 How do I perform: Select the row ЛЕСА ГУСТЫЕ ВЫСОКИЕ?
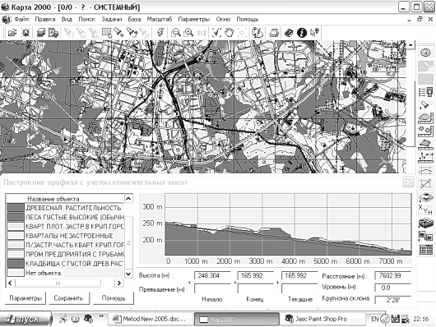pos(65,217)
